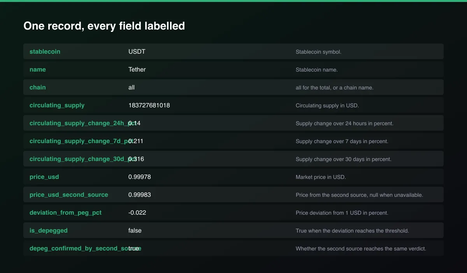Click "Supply change over 24 hours in percent."
This screenshot has width=467, height=273.
click(344, 123)
